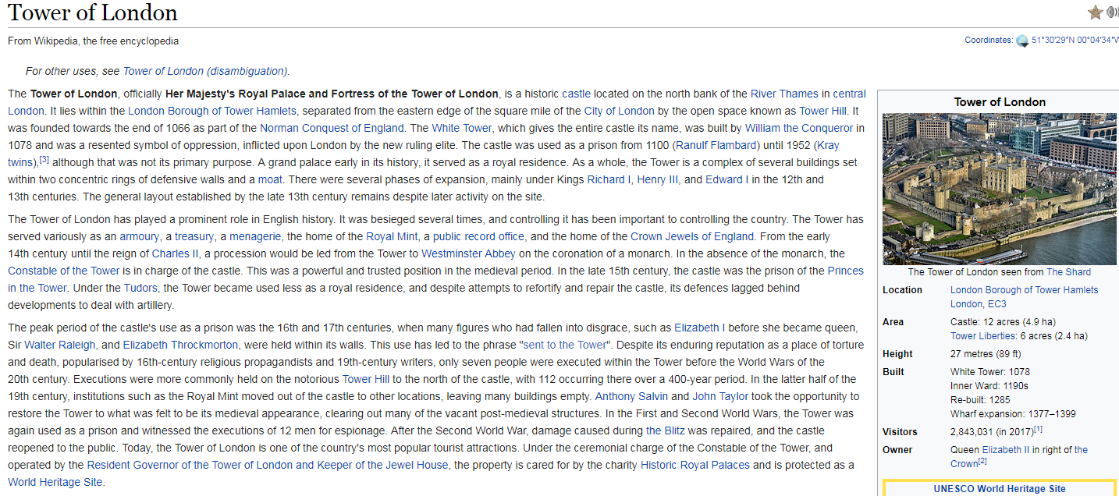The image size is (1119, 496).
Task: Click the Resident Governor of the Tower link
Action: [268, 465]
